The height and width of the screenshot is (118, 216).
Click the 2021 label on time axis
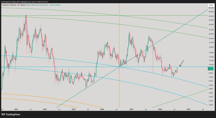[x=16, y=109]
